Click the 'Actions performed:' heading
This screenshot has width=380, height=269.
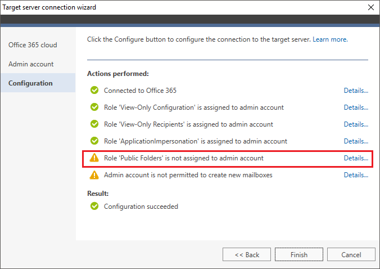118,74
